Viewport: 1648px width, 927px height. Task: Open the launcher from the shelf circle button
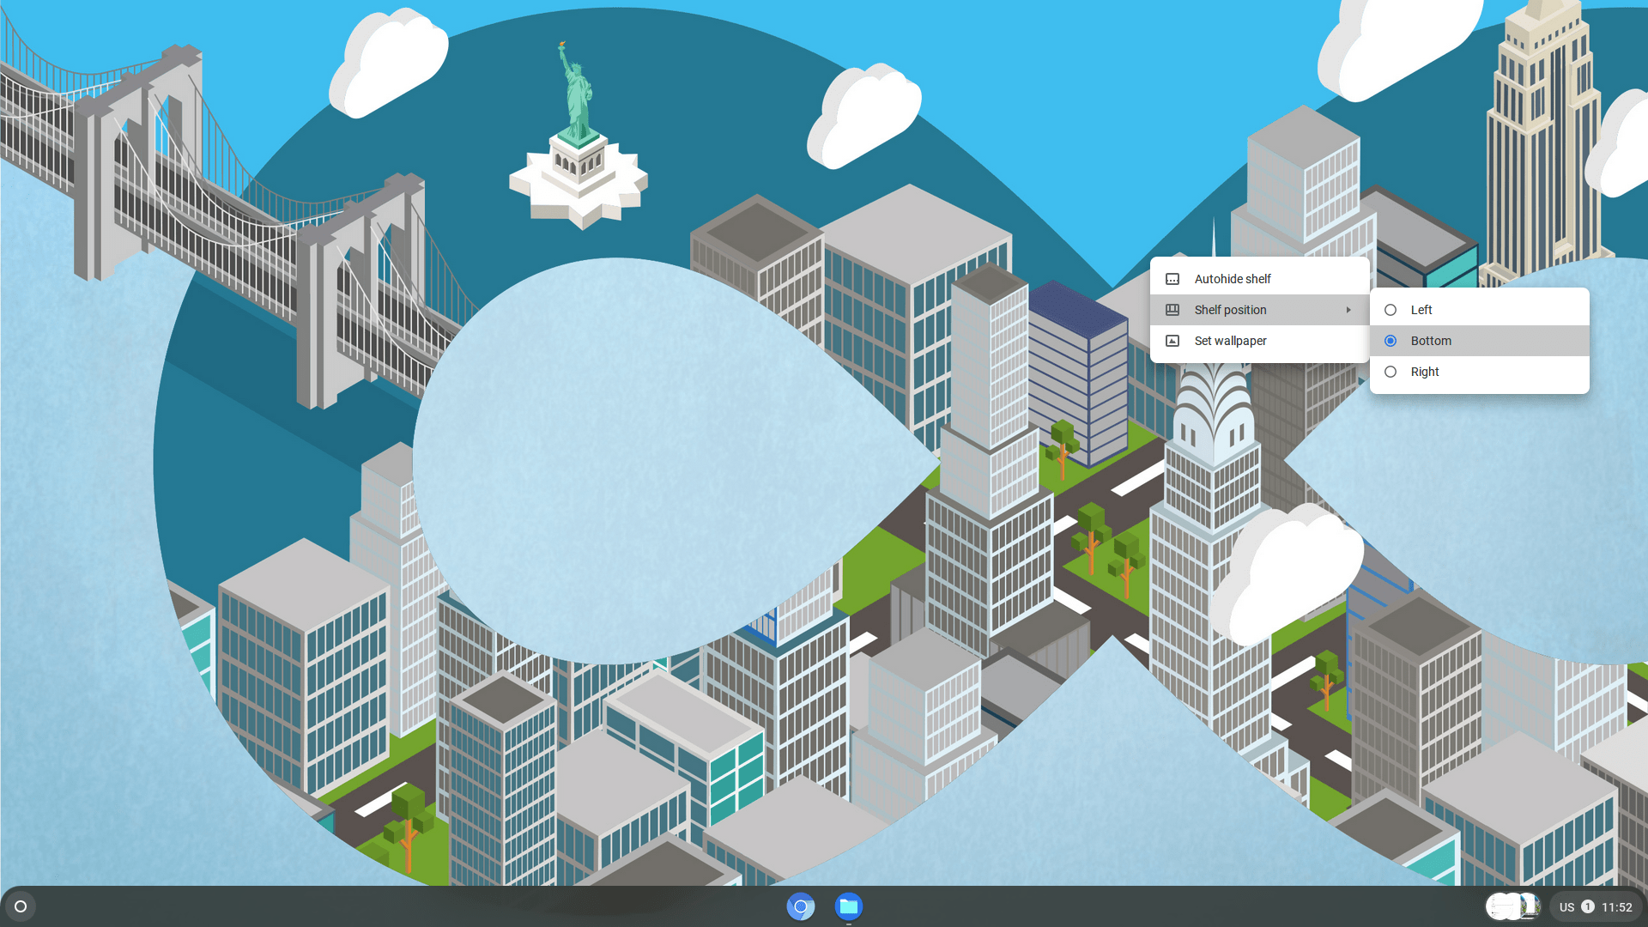point(21,906)
